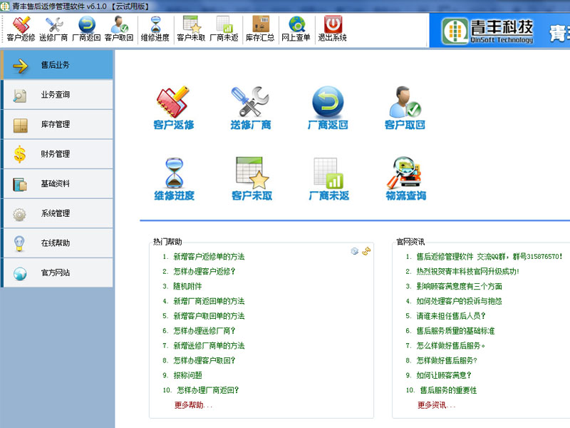Open 库存汇总 from the toolbar

point(260,29)
